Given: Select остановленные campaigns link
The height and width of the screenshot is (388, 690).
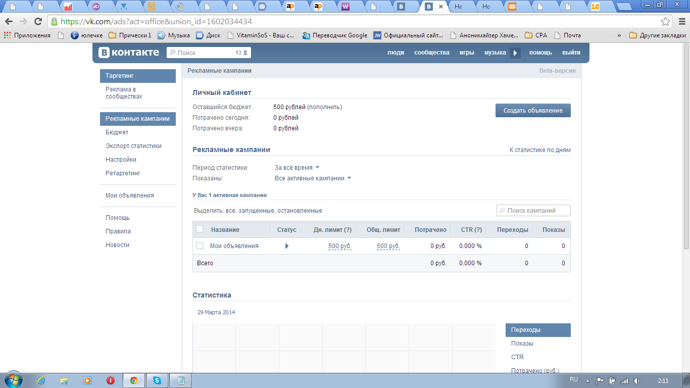Looking at the screenshot, I should [x=300, y=211].
